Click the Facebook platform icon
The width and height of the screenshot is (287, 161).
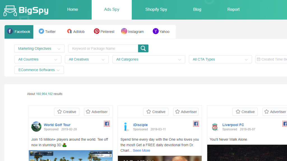pos(10,31)
